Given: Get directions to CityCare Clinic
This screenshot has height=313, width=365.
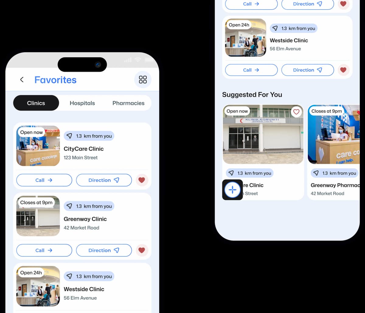Looking at the screenshot, I should click(x=104, y=180).
